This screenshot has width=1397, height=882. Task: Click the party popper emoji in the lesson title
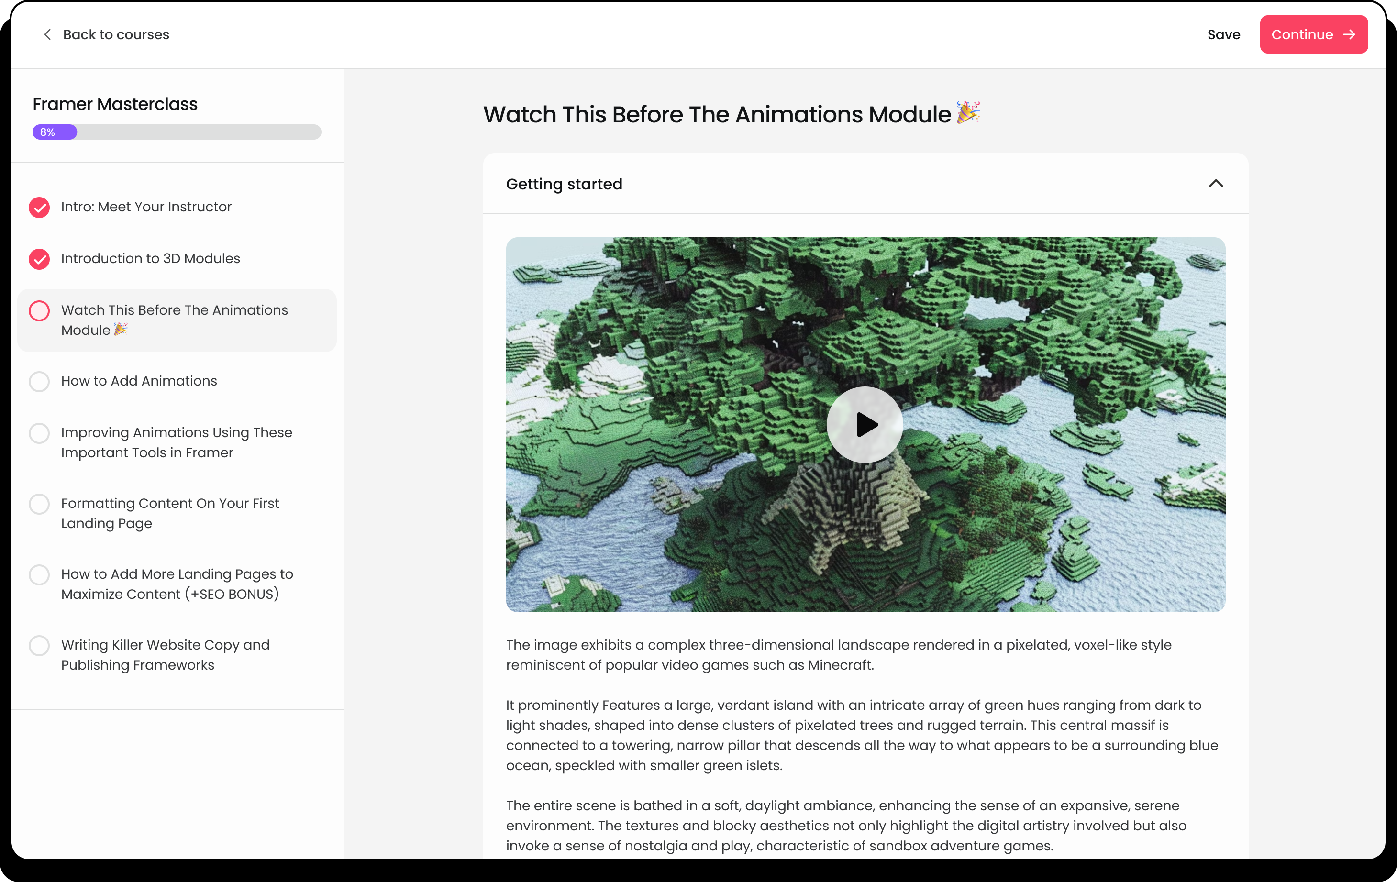[968, 112]
